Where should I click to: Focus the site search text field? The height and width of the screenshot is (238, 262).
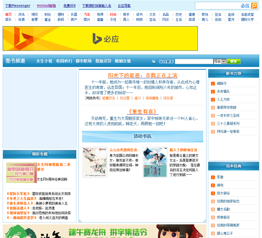click(194, 61)
